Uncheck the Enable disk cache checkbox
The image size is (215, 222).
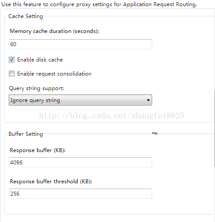click(x=11, y=60)
